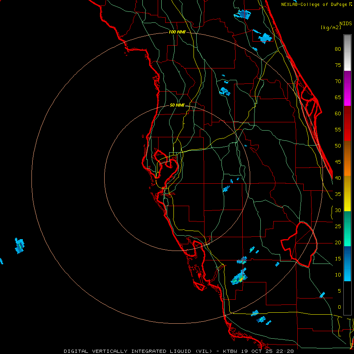Click scale value 30
This screenshot has height=354, width=354.
[x=338, y=210]
